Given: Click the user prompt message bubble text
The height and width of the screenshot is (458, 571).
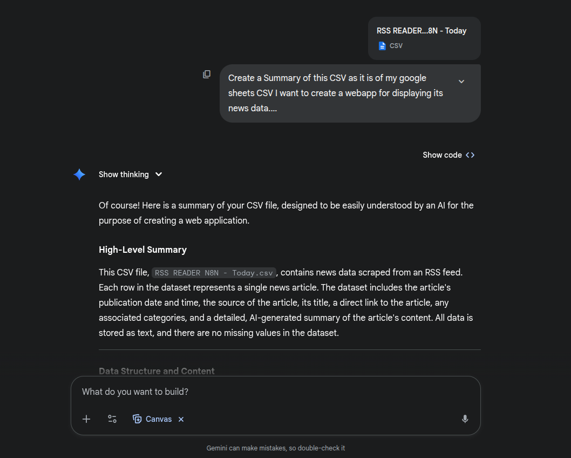Looking at the screenshot, I should [336, 93].
